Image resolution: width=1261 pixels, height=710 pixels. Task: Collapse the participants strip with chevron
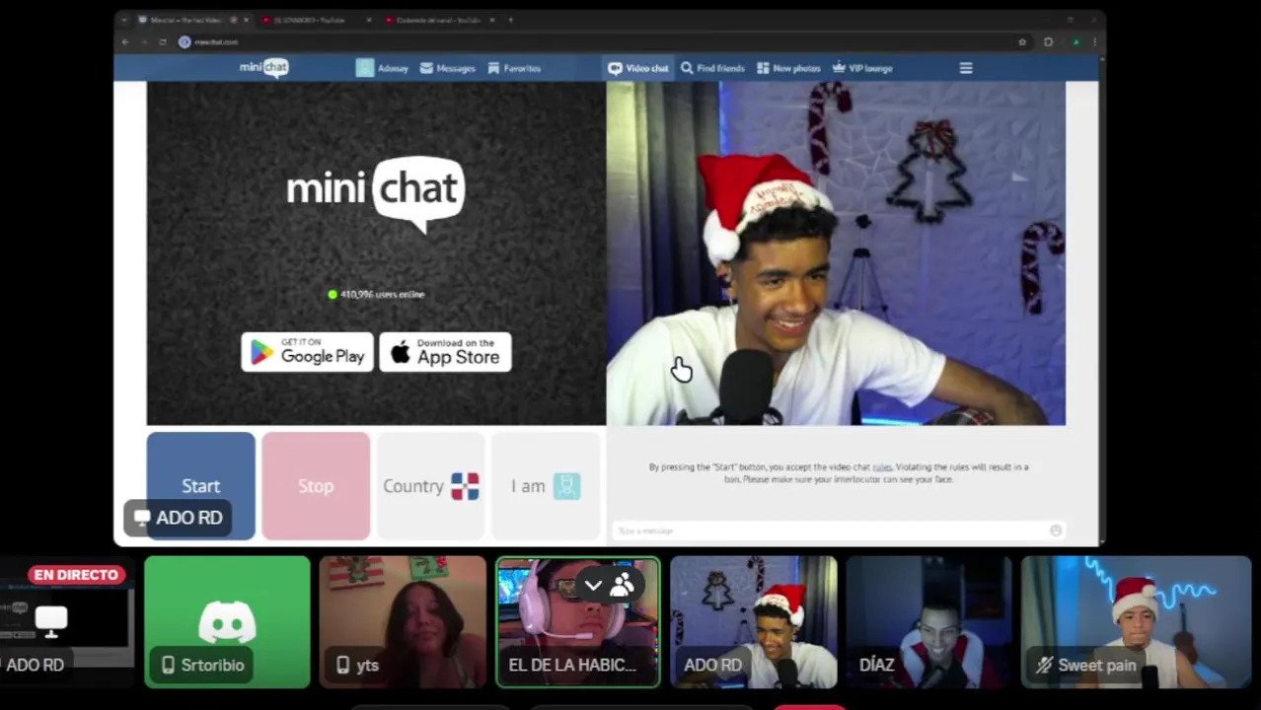593,586
